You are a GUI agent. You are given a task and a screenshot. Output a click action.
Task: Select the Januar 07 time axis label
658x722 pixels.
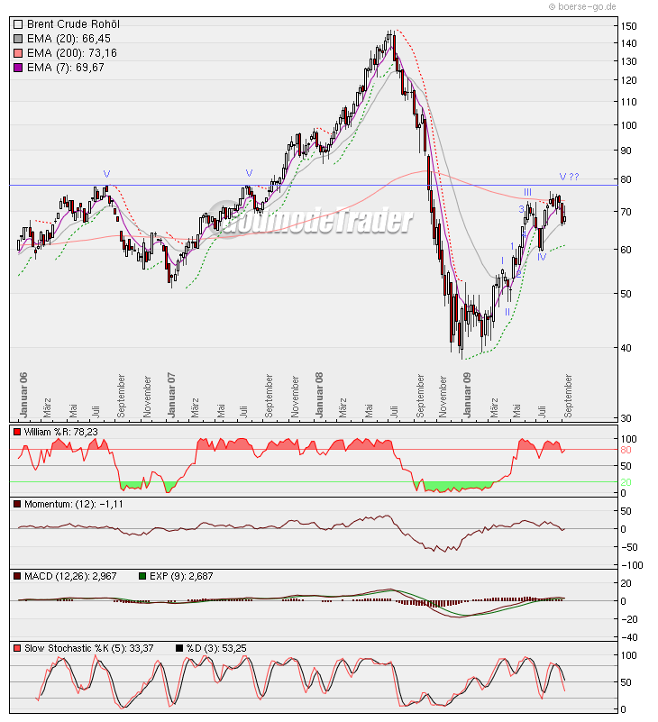coord(170,392)
